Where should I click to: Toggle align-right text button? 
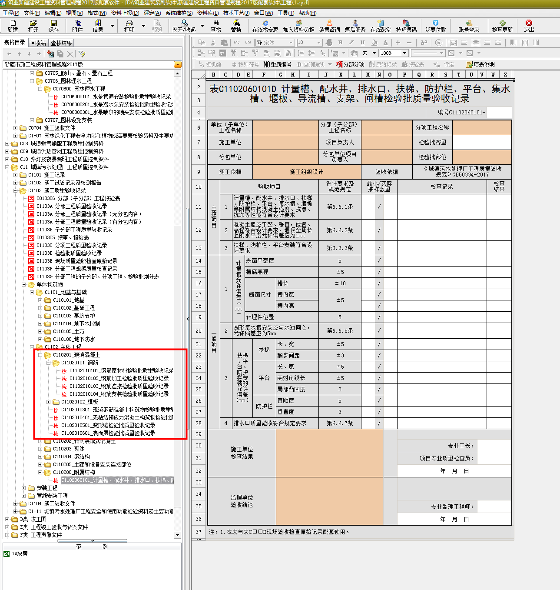pyautogui.click(x=487, y=43)
